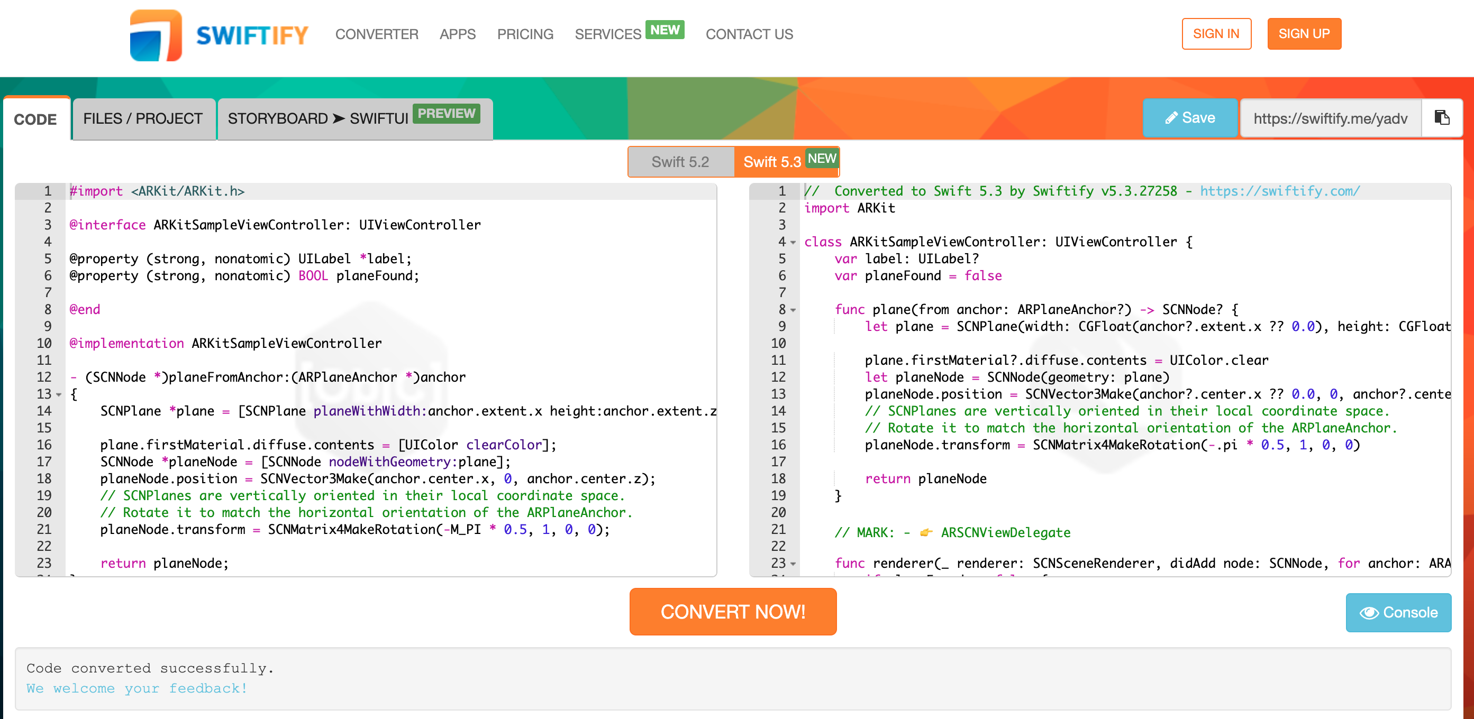Open the PRICING page
Image resolution: width=1474 pixels, height=719 pixels.
525,34
